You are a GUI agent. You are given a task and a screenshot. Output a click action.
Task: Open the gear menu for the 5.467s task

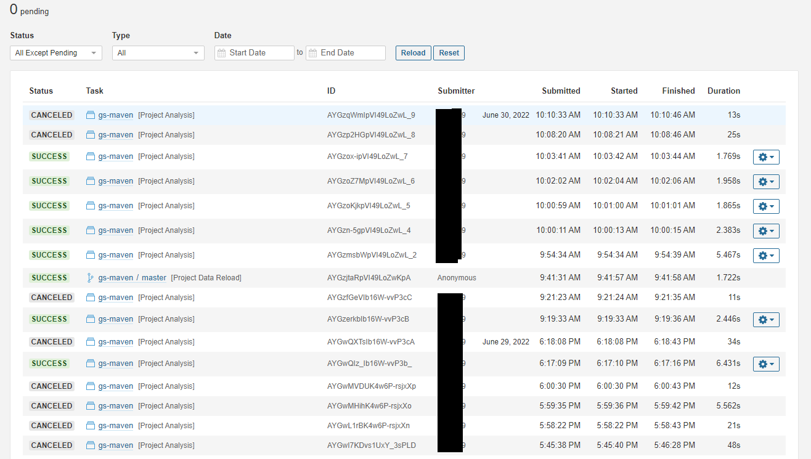[x=766, y=256]
